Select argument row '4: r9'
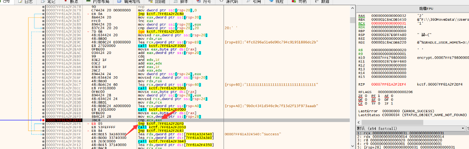The image size is (469, 149). tap(412, 144)
